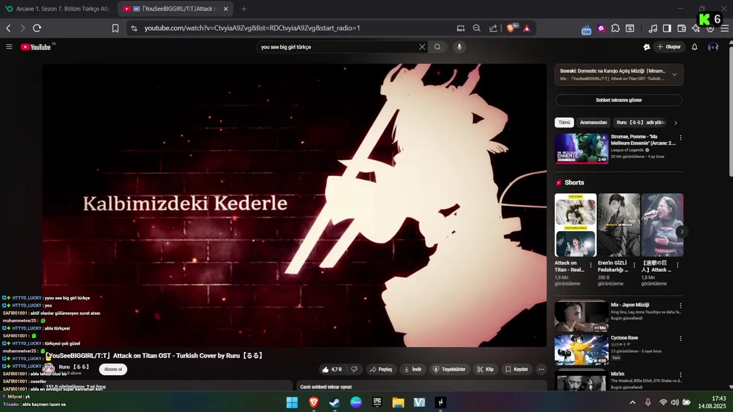Click the zoom-out magnifier in the address bar

click(x=477, y=28)
